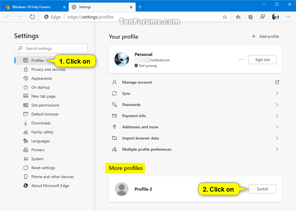Click the Payment info card icon
Screen dimensions: 296x211
[114, 116]
